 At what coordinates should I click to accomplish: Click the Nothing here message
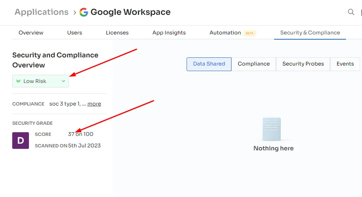(274, 148)
